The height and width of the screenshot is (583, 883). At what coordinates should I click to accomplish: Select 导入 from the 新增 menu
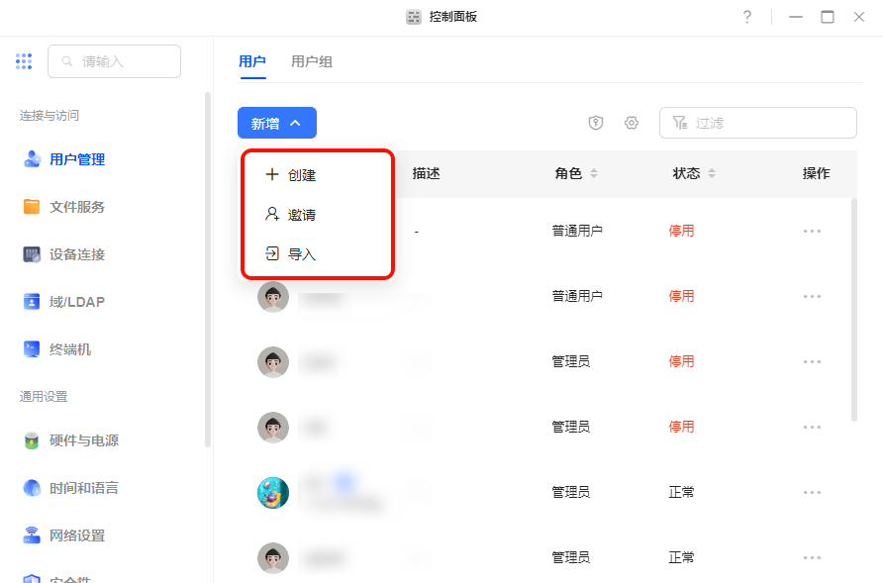(301, 254)
